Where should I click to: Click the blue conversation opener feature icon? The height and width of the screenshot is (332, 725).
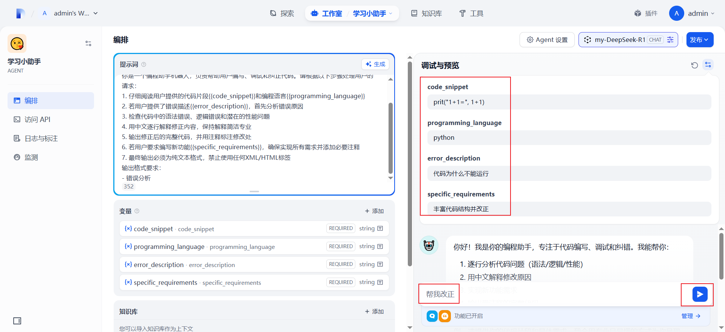click(x=432, y=316)
